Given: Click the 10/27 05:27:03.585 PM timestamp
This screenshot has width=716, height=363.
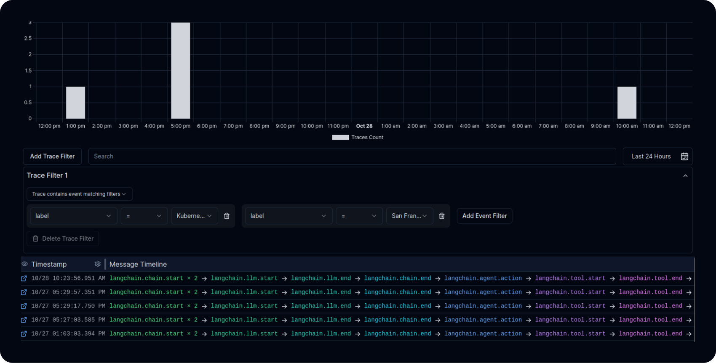Looking at the screenshot, I should (68, 320).
